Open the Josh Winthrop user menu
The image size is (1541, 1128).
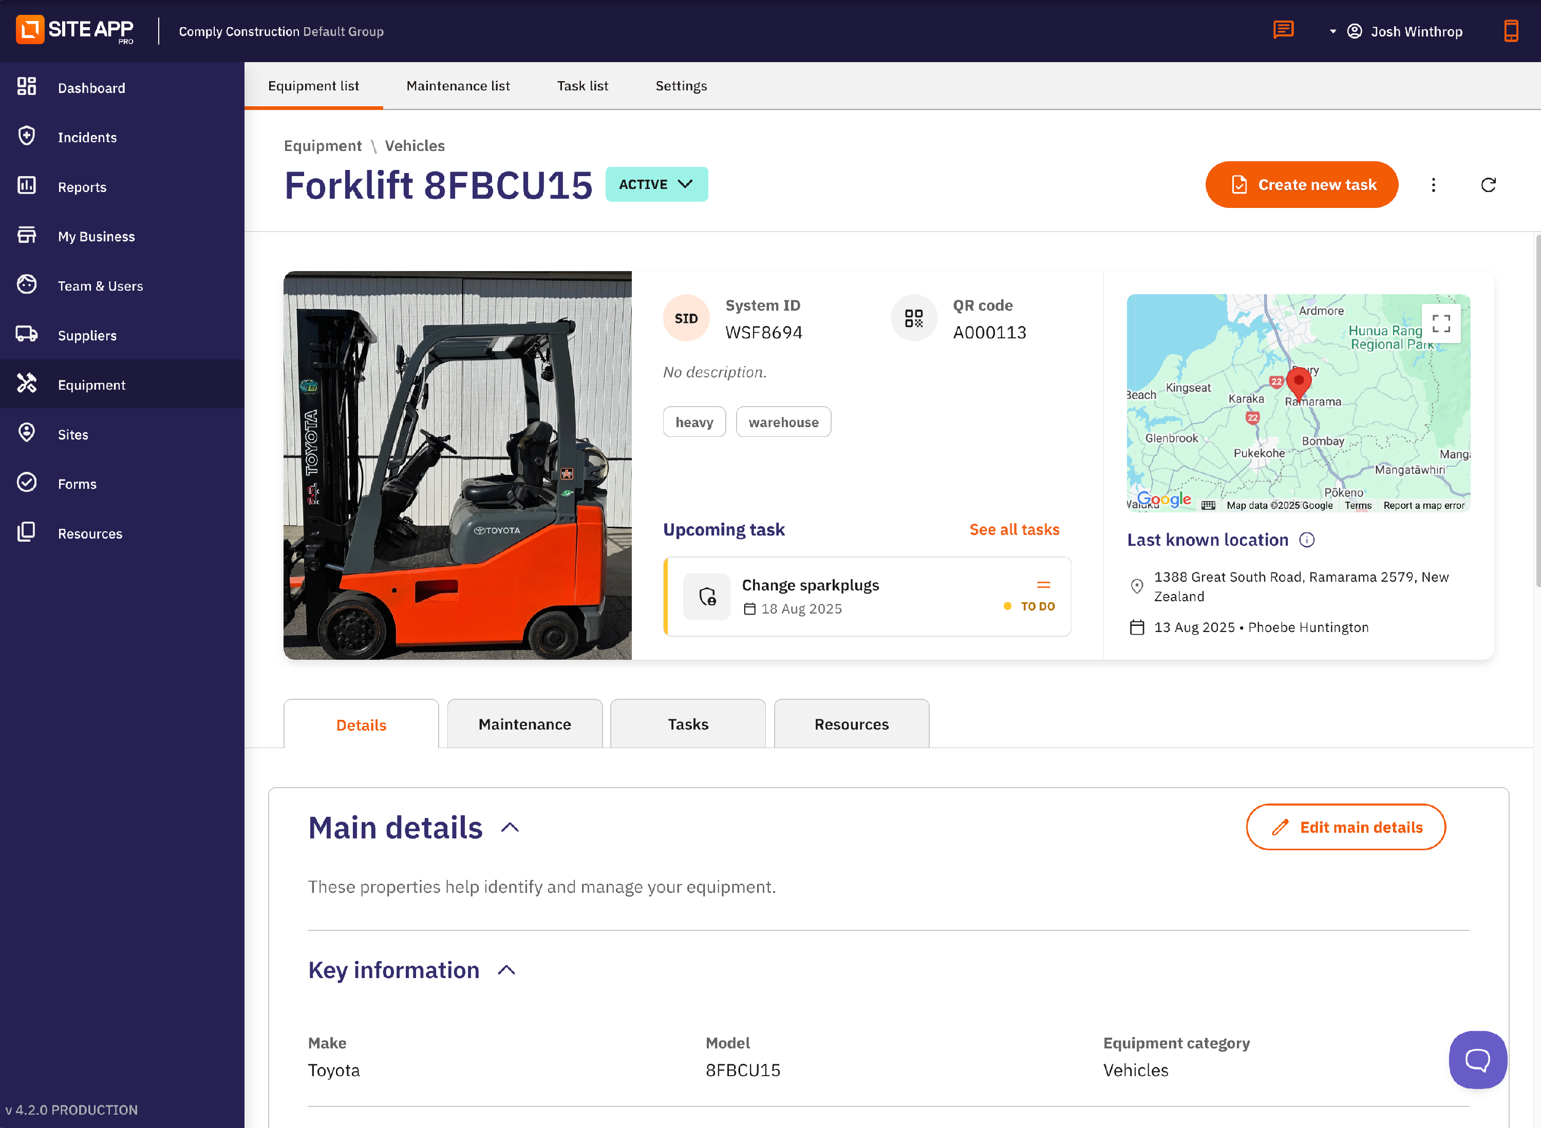pos(1396,31)
